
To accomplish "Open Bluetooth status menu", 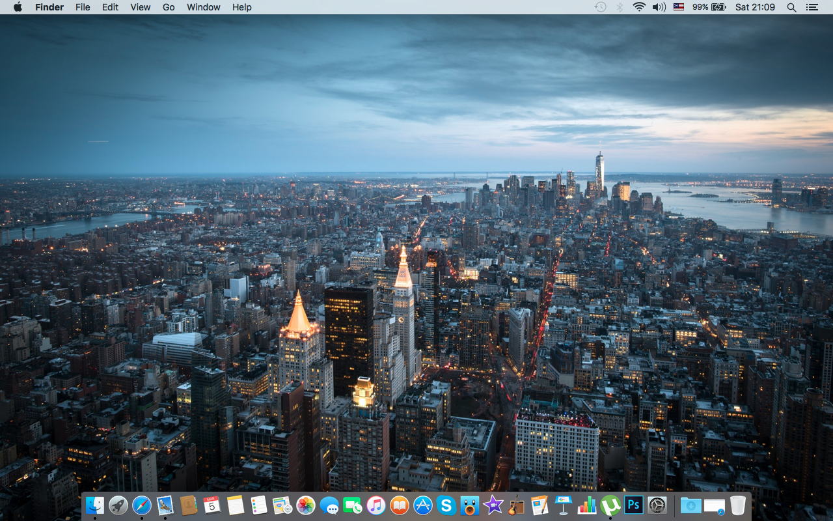I will 620,7.
